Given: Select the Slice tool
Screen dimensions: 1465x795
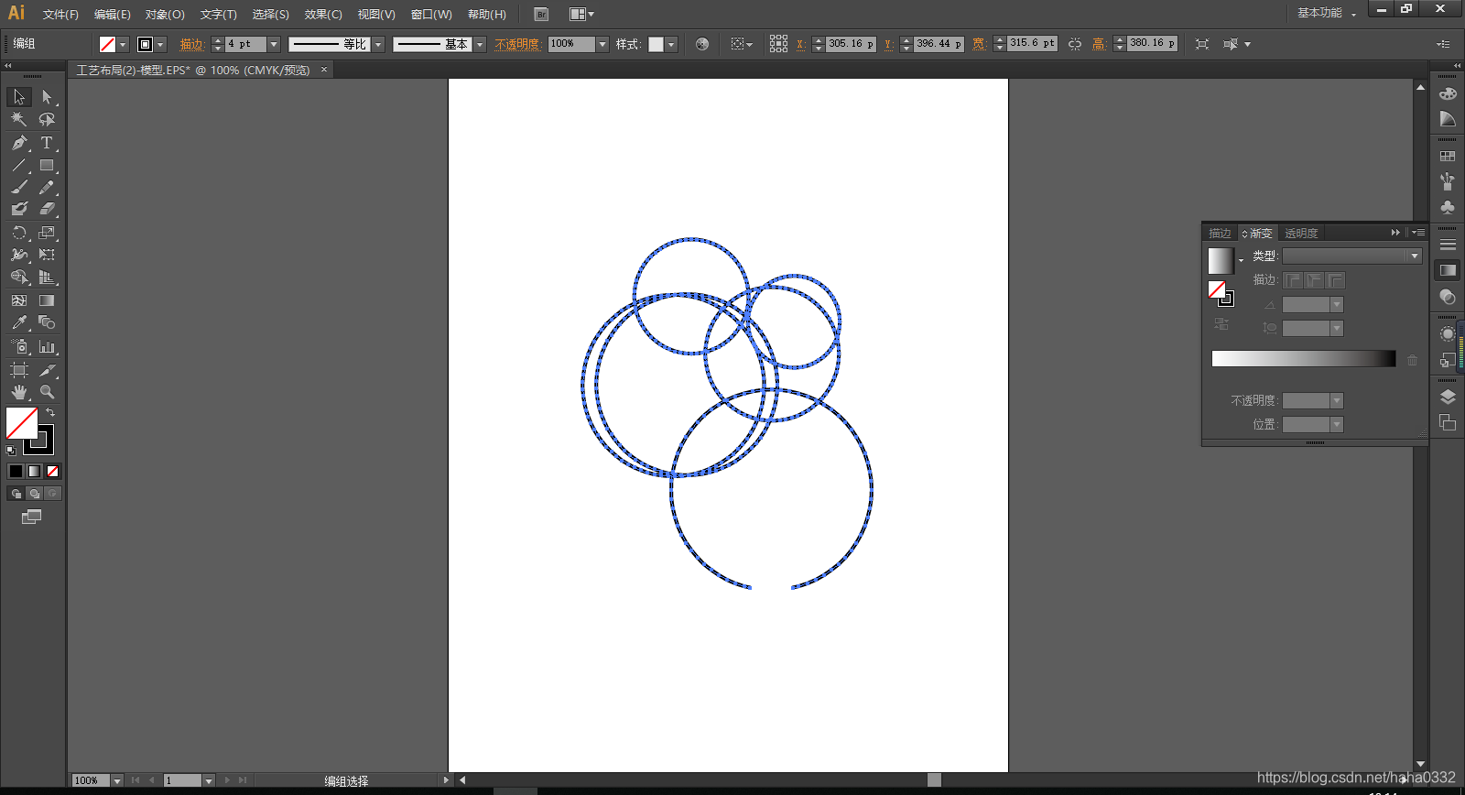Looking at the screenshot, I should point(47,370).
